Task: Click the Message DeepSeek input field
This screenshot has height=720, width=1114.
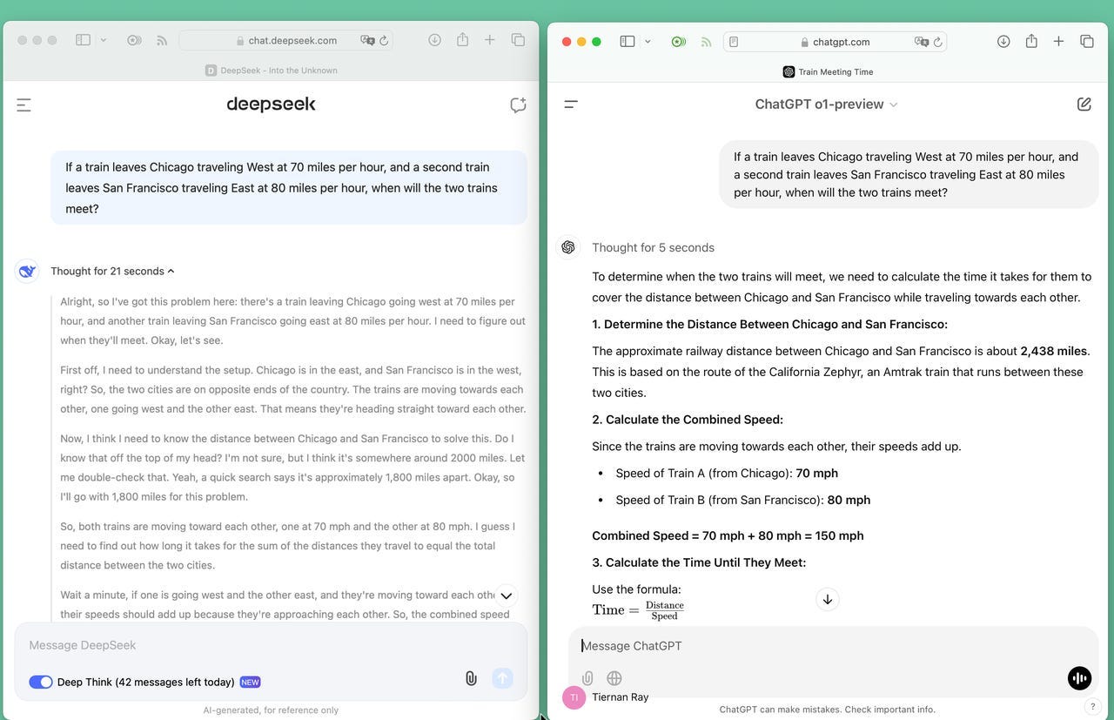Action: [x=271, y=645]
